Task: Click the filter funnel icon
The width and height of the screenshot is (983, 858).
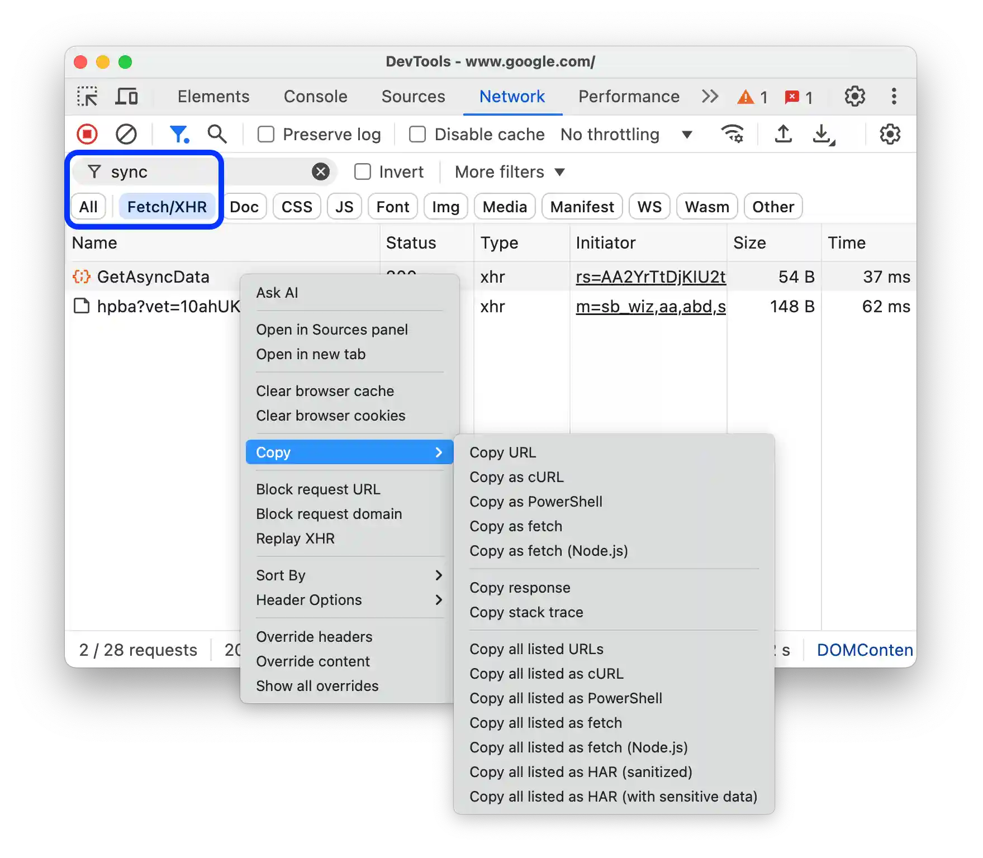Action: pos(178,134)
